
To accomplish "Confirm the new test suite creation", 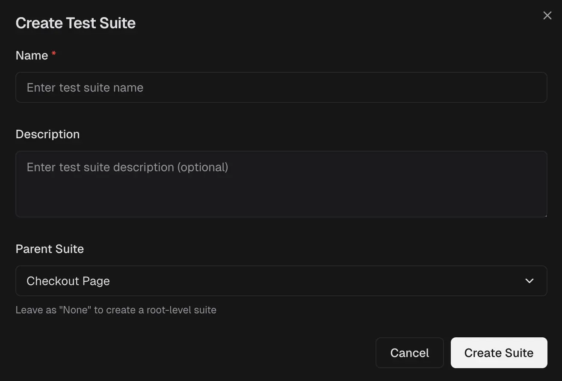I will pos(498,352).
